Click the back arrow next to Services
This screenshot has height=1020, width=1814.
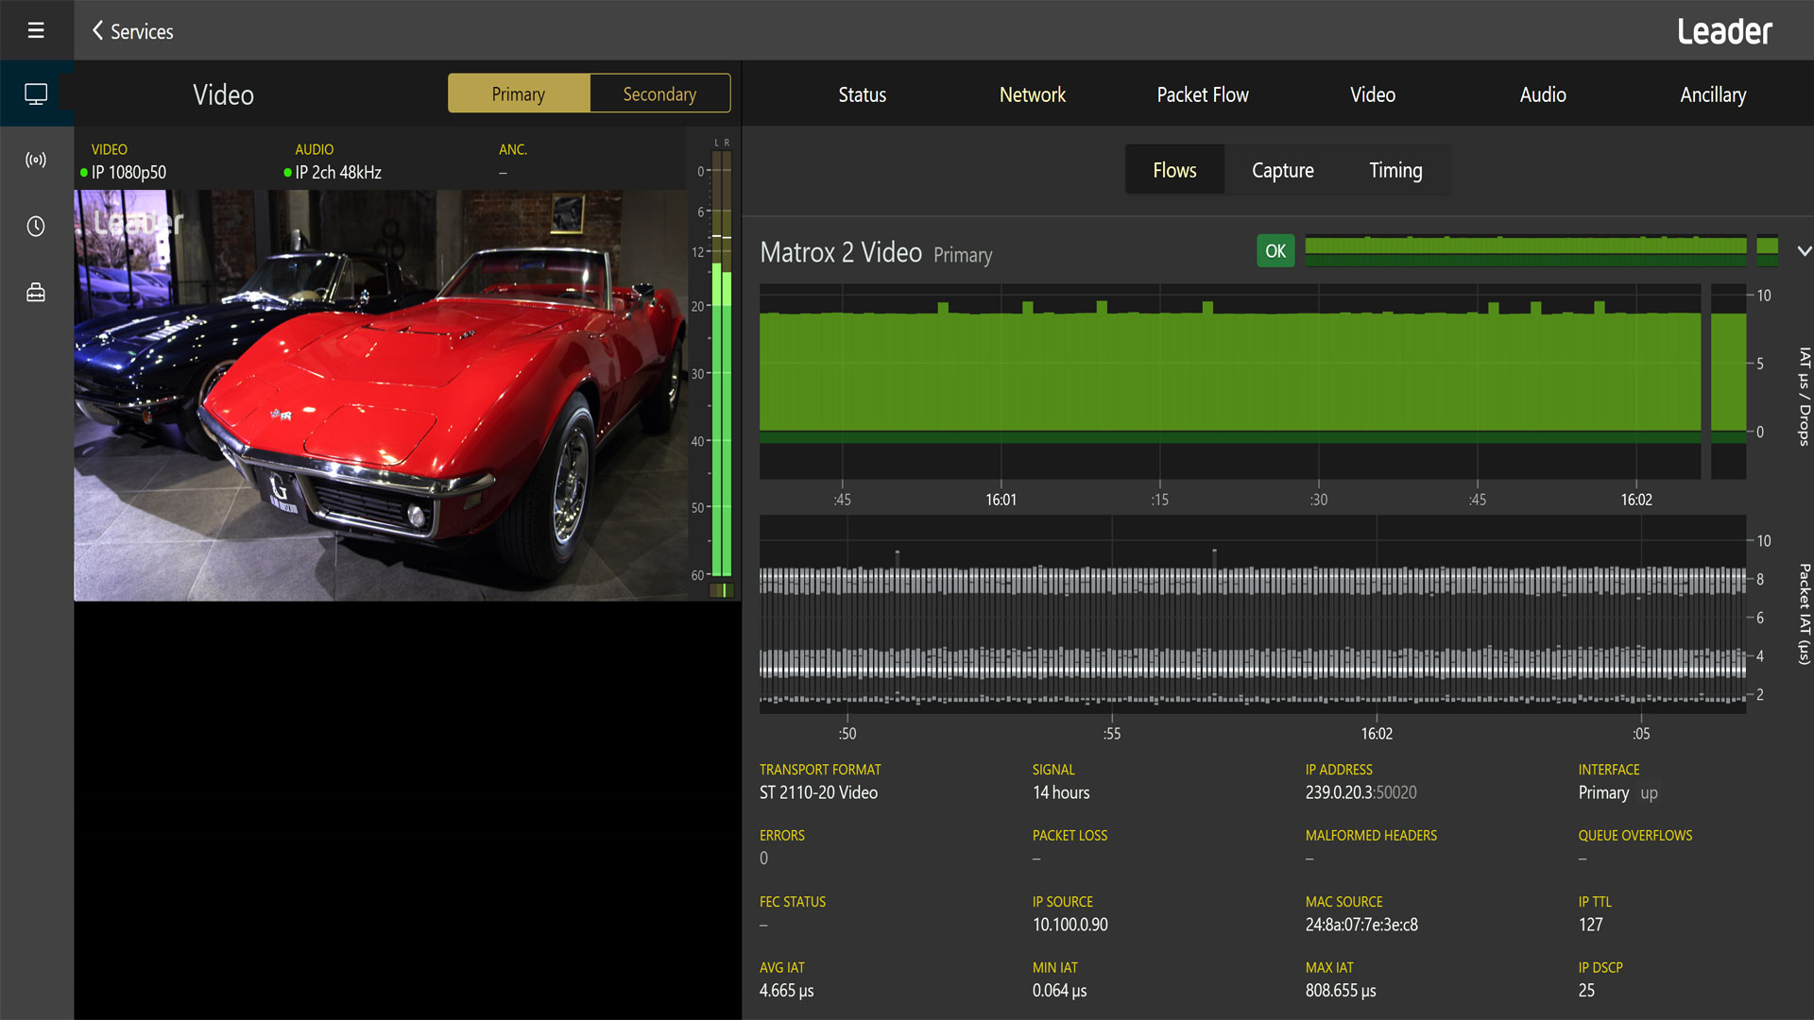(98, 31)
